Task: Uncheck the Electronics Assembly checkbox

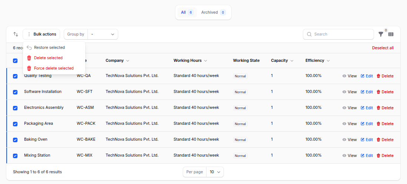Action: pyautogui.click(x=15, y=108)
